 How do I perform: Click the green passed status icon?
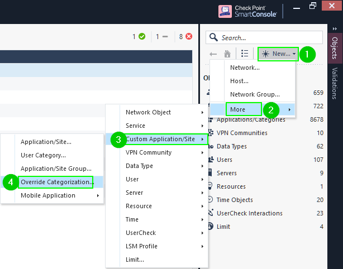coord(142,37)
